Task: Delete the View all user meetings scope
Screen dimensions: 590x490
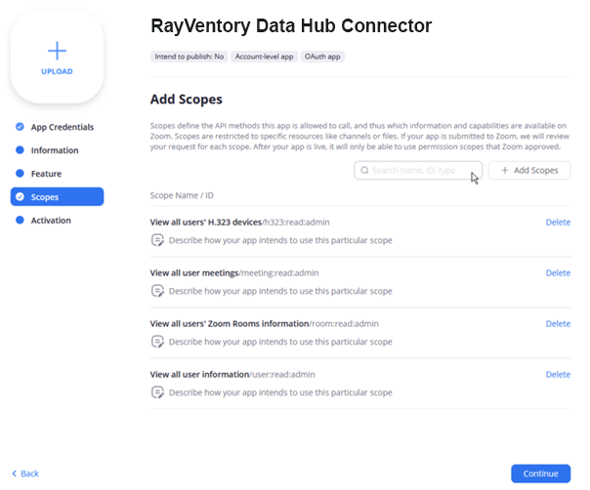Action: point(558,273)
